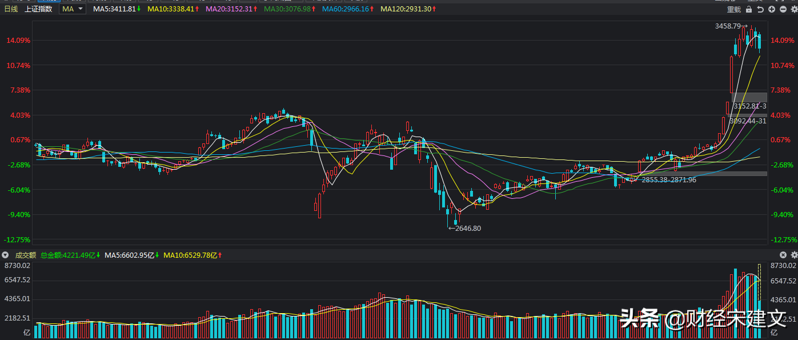Open volume panel settings gear
Image resolution: width=798 pixels, height=340 pixels.
(793, 255)
